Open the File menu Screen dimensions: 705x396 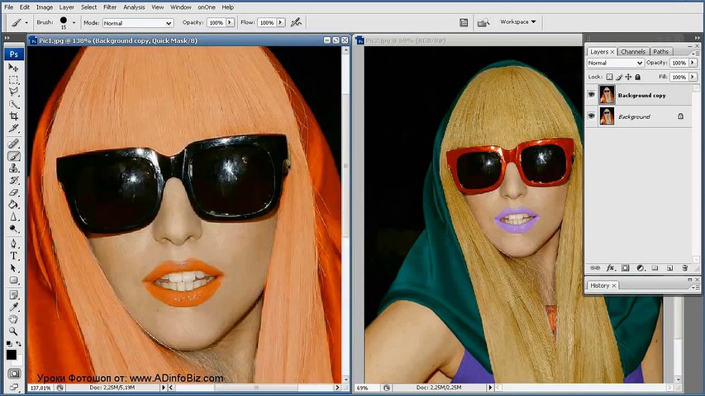[x=8, y=7]
